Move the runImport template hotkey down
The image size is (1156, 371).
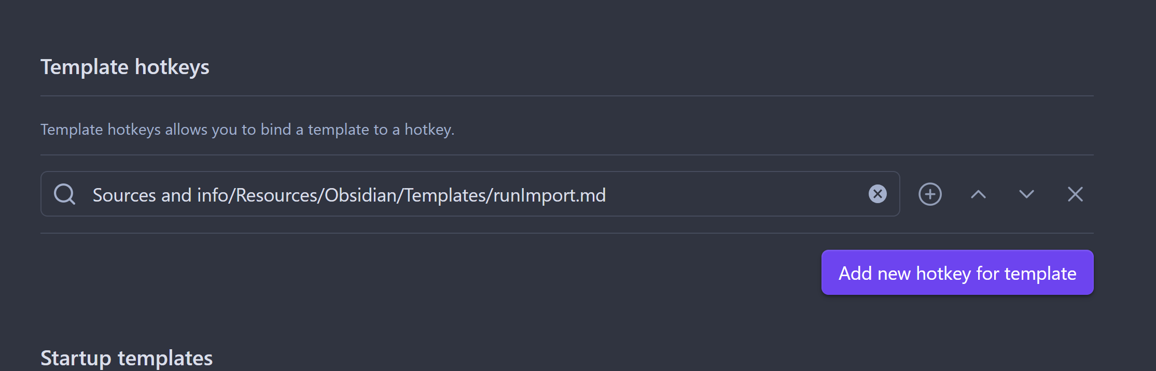[1026, 194]
